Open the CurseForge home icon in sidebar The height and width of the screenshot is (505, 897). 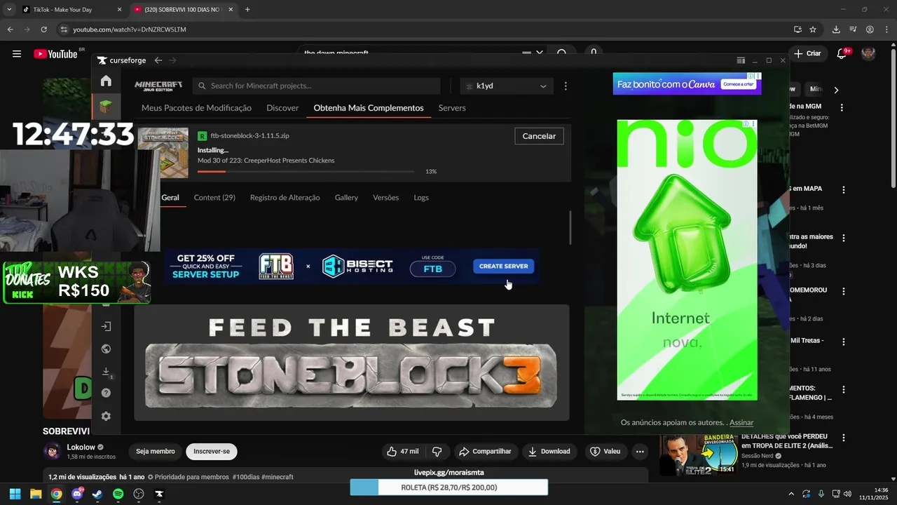click(x=106, y=81)
